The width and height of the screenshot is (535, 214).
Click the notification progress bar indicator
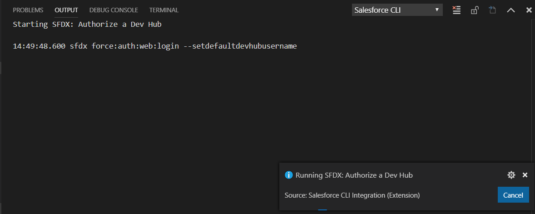(x=322, y=209)
